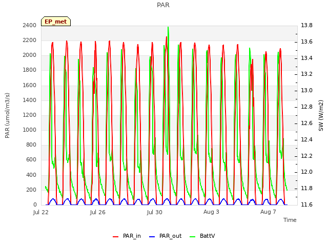Click the PAR_out legend entry

pyautogui.click(x=165, y=236)
